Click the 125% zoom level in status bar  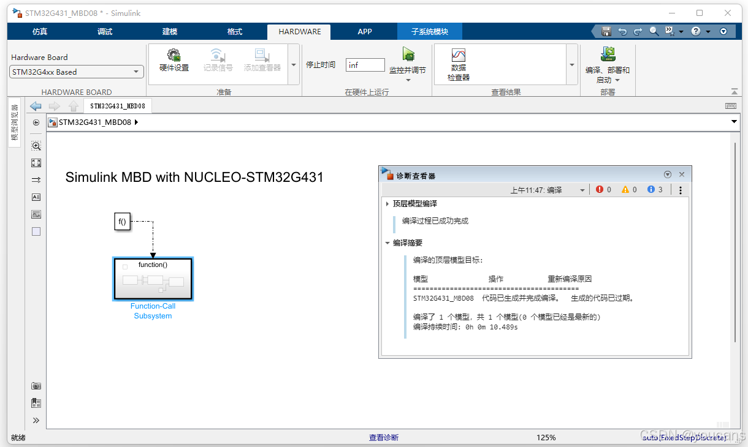coord(546,438)
